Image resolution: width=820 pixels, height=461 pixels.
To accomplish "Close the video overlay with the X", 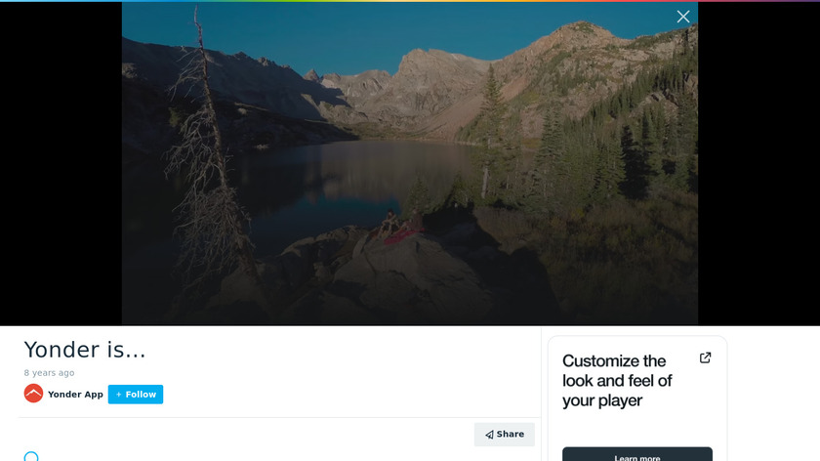I will click(x=682, y=17).
